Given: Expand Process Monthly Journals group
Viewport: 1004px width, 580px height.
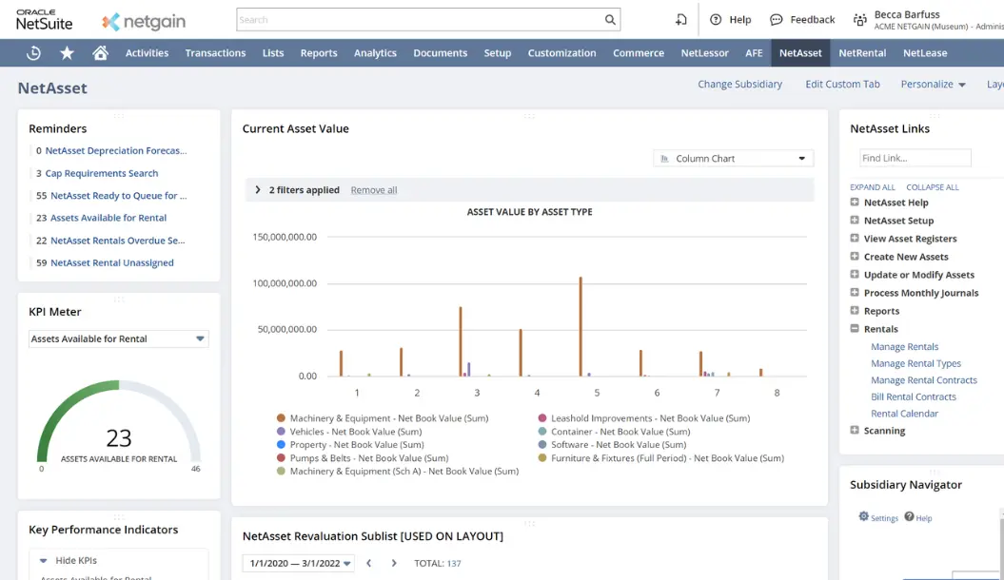Looking at the screenshot, I should [855, 292].
